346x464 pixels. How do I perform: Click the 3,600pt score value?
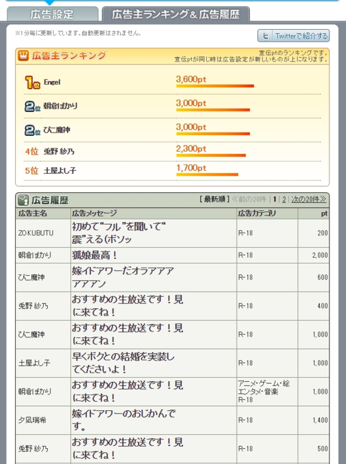(191, 80)
